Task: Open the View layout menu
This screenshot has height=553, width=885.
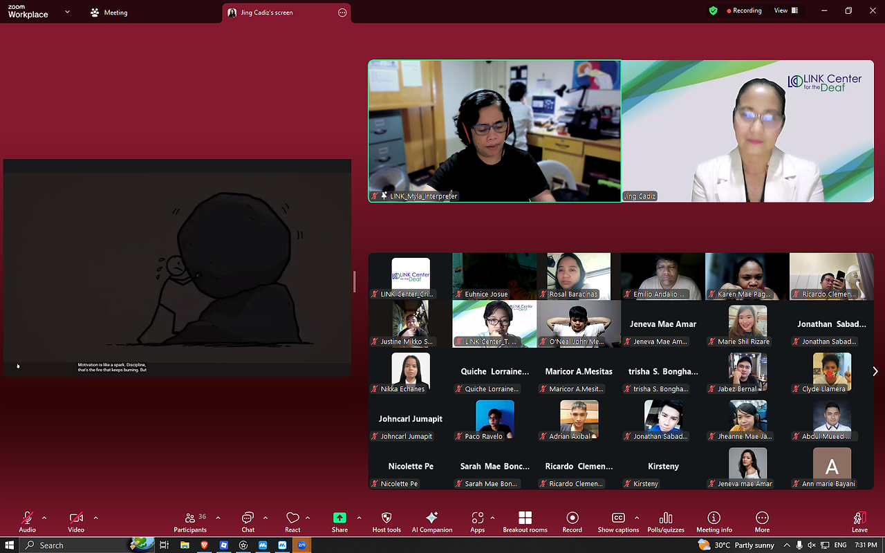Action: (786, 10)
